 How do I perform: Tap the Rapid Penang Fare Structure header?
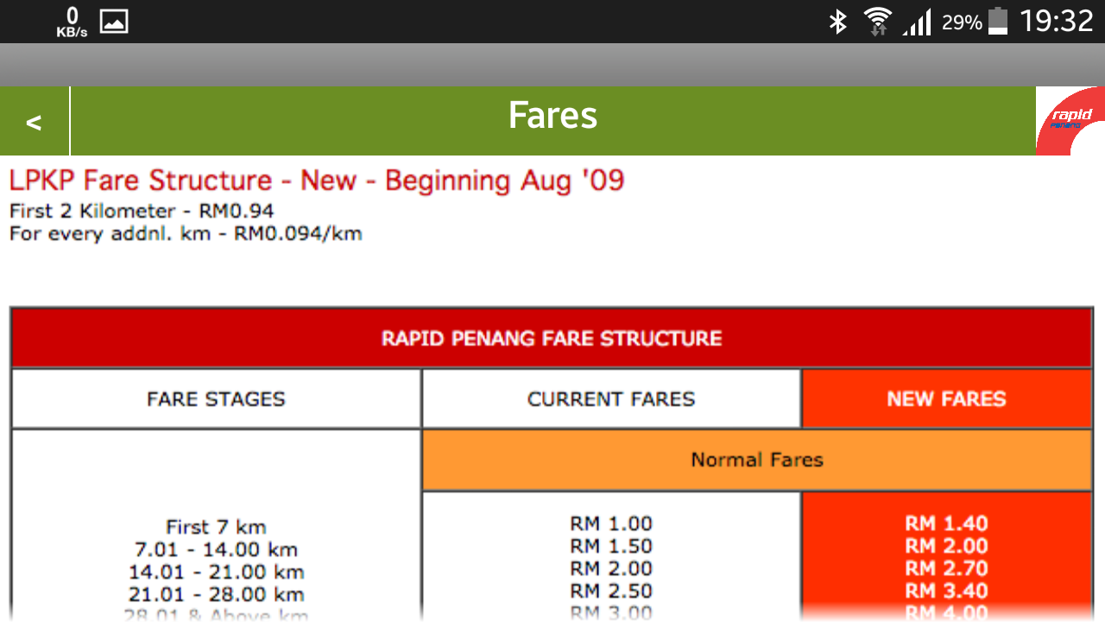tap(552, 338)
